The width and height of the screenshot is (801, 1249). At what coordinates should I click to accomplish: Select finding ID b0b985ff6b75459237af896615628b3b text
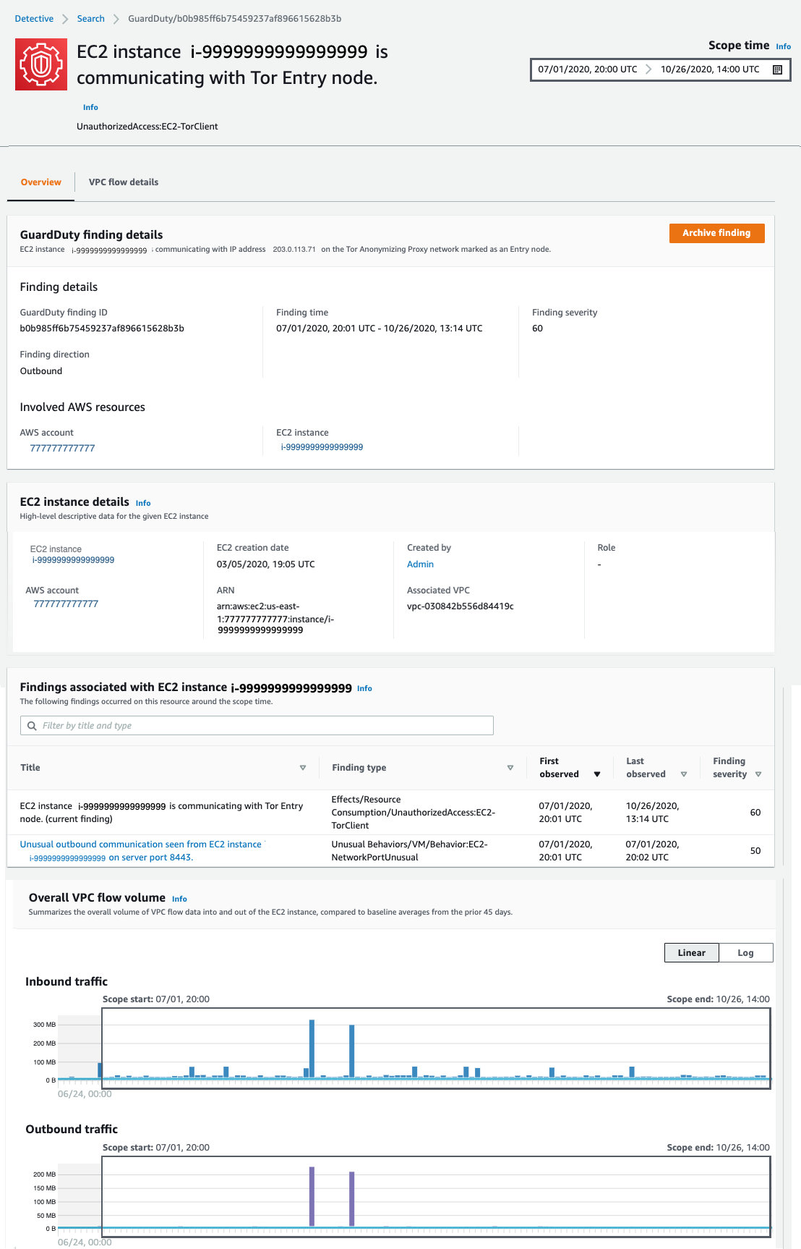point(102,329)
